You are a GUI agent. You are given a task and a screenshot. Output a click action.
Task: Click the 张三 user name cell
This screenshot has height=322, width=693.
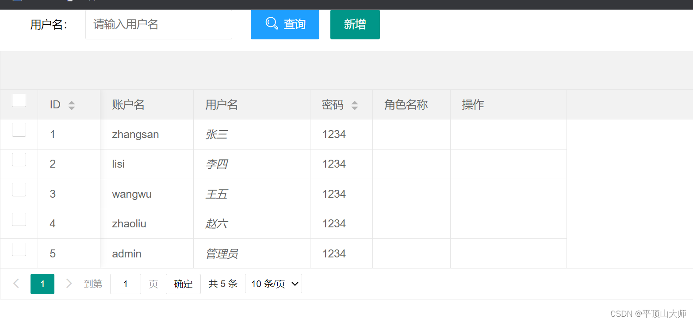252,134
